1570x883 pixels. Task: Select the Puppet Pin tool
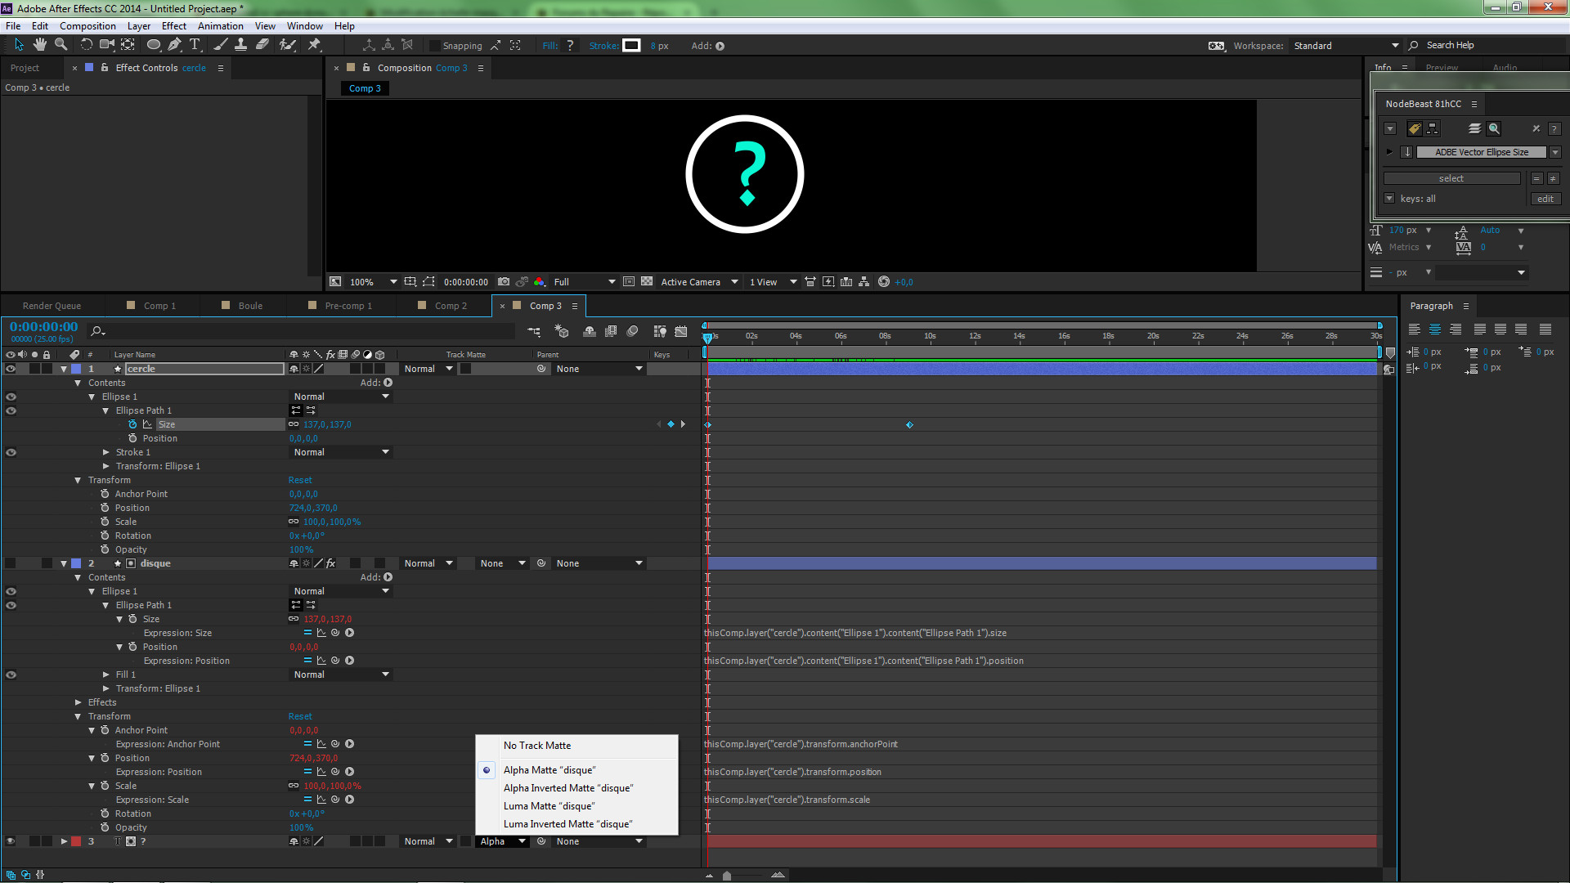click(314, 45)
